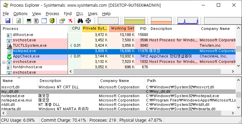This screenshot has width=242, height=124.
Task: Click the red X Kill Process icon
Action: pos(70,21)
